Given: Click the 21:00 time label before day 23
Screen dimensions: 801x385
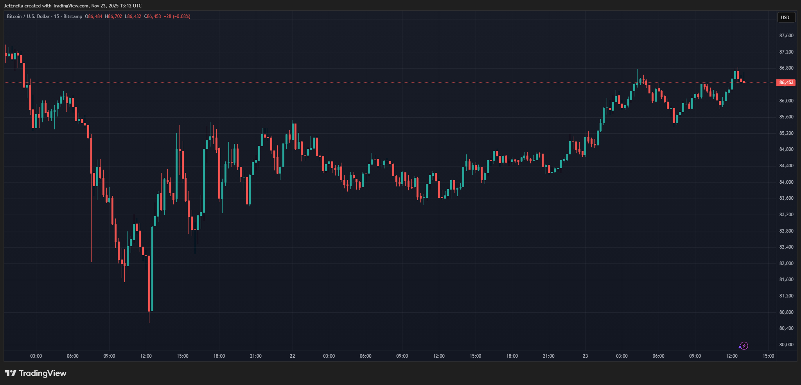Looking at the screenshot, I should tap(548, 356).
